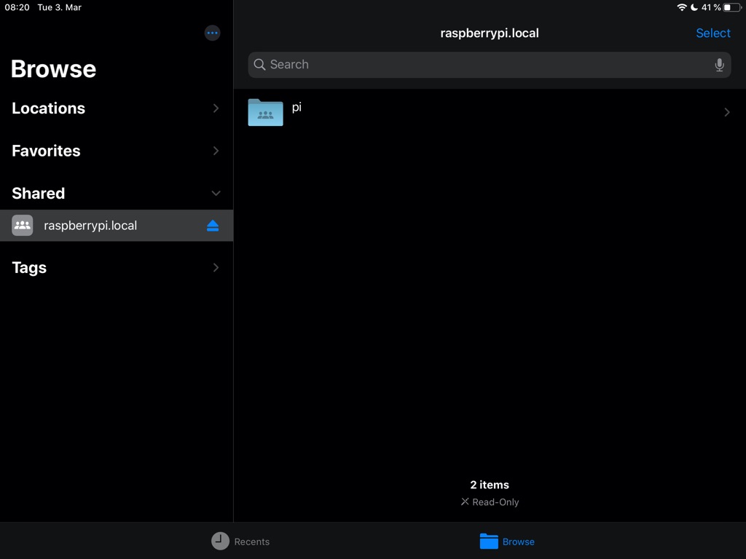The width and height of the screenshot is (746, 559).
Task: Click the raspberrypi.local server people icon
Action: [x=23, y=226]
